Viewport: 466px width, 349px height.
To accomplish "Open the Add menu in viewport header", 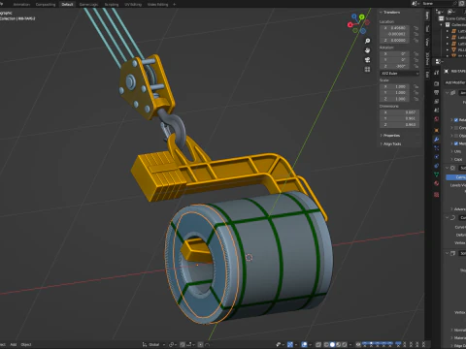I will 14,344.
